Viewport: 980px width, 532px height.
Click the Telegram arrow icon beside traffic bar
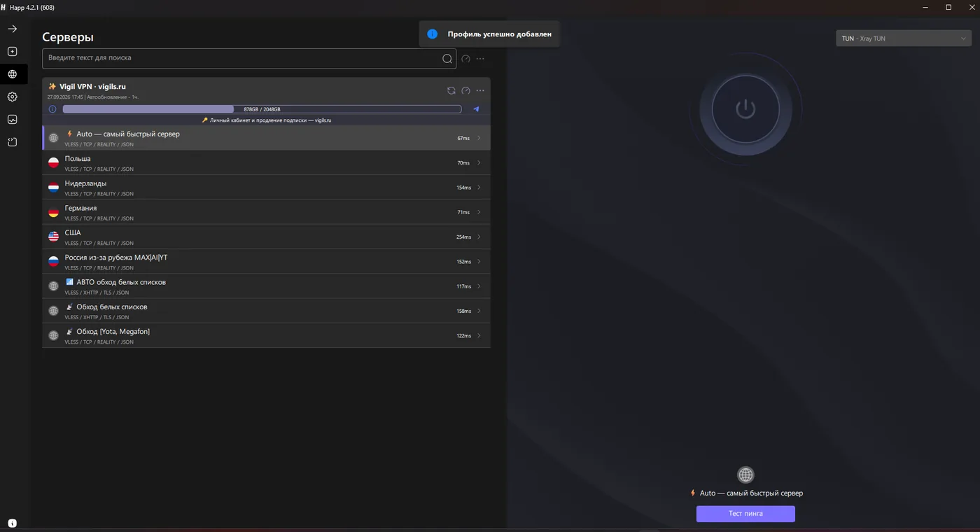coord(477,109)
